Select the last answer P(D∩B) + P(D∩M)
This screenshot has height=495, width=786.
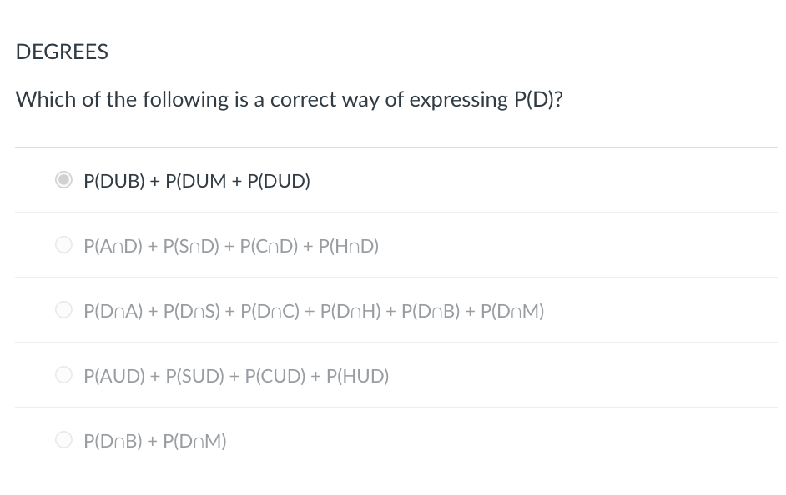(154, 441)
